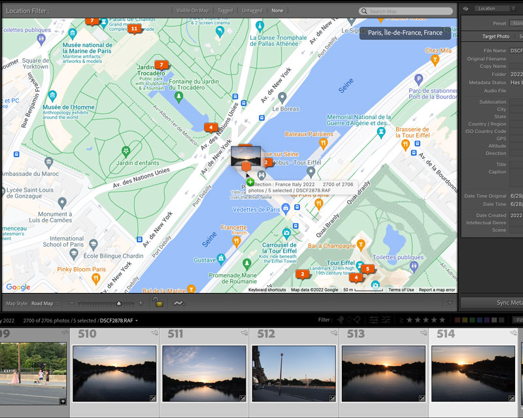Click the tracklog squiggle icon in the toolbar
Viewport: 523px width, 418px height.
(x=178, y=304)
